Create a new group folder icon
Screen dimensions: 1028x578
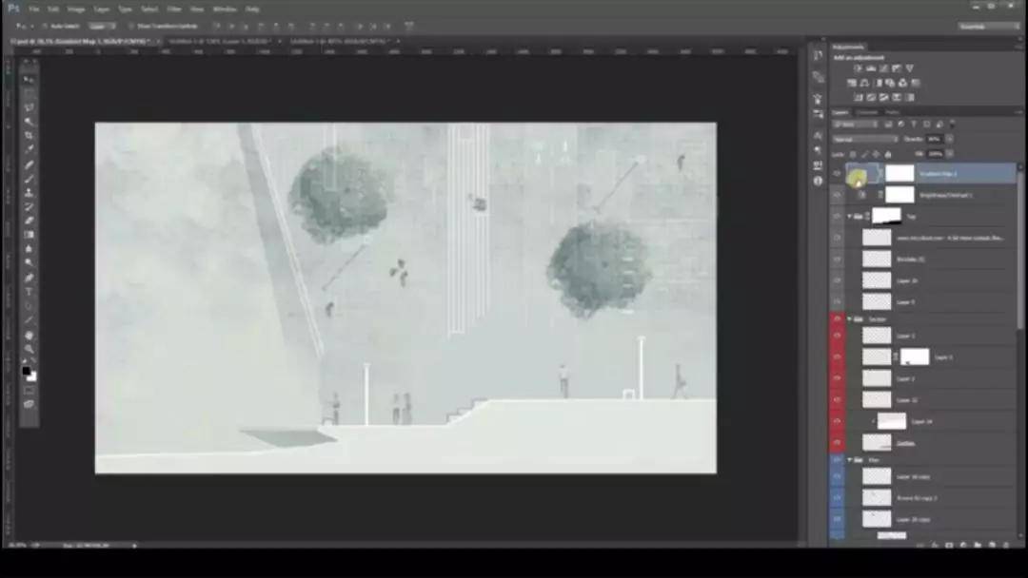tap(978, 545)
